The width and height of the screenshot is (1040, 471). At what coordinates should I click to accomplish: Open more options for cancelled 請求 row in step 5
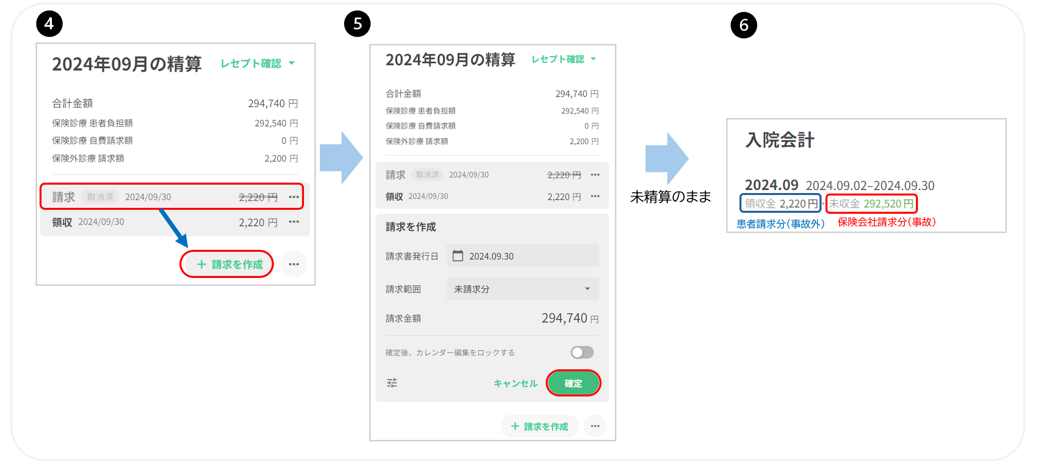click(x=595, y=175)
